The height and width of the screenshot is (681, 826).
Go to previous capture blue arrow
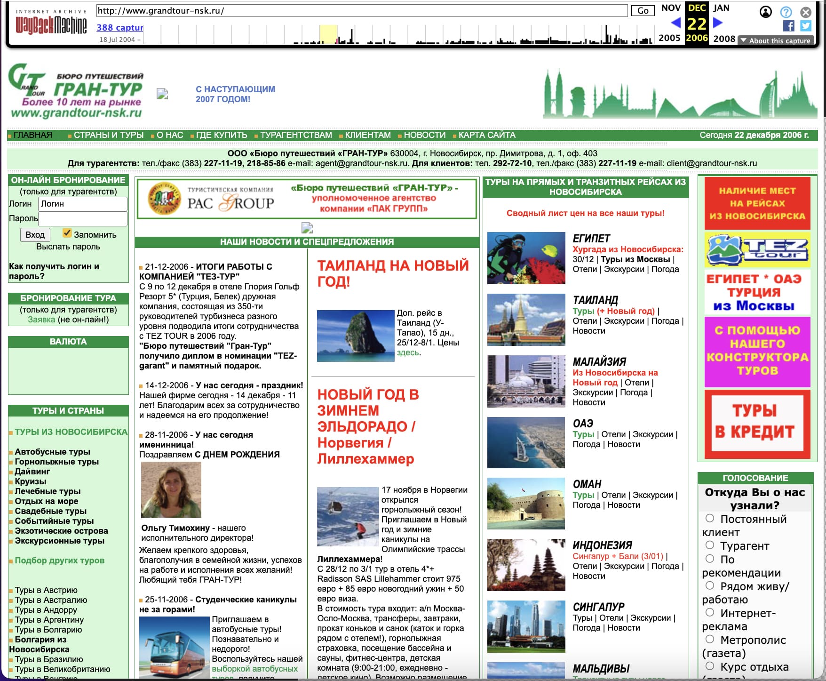point(675,22)
